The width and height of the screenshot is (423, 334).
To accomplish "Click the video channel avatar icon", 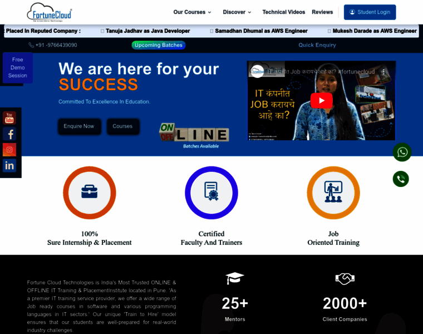I will pos(257,71).
